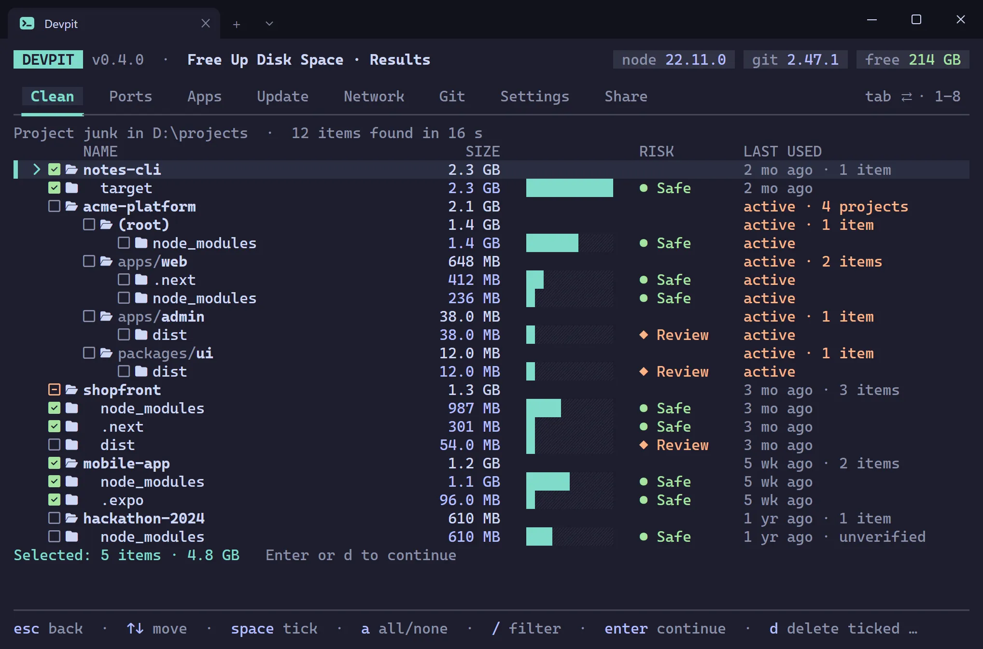The width and height of the screenshot is (983, 649).
Task: Collapse the (root) folder icon
Action: coord(106,225)
